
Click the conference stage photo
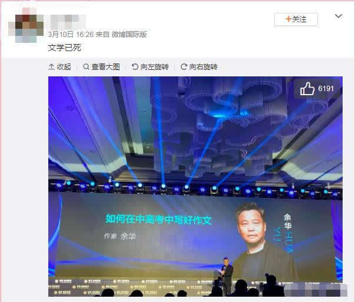[x=195, y=186]
